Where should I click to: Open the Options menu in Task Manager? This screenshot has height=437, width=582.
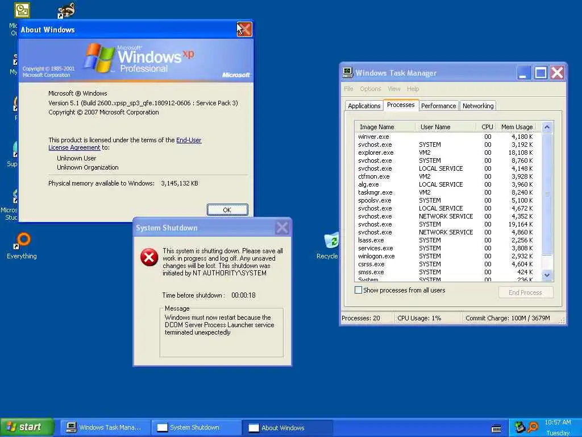(x=371, y=89)
